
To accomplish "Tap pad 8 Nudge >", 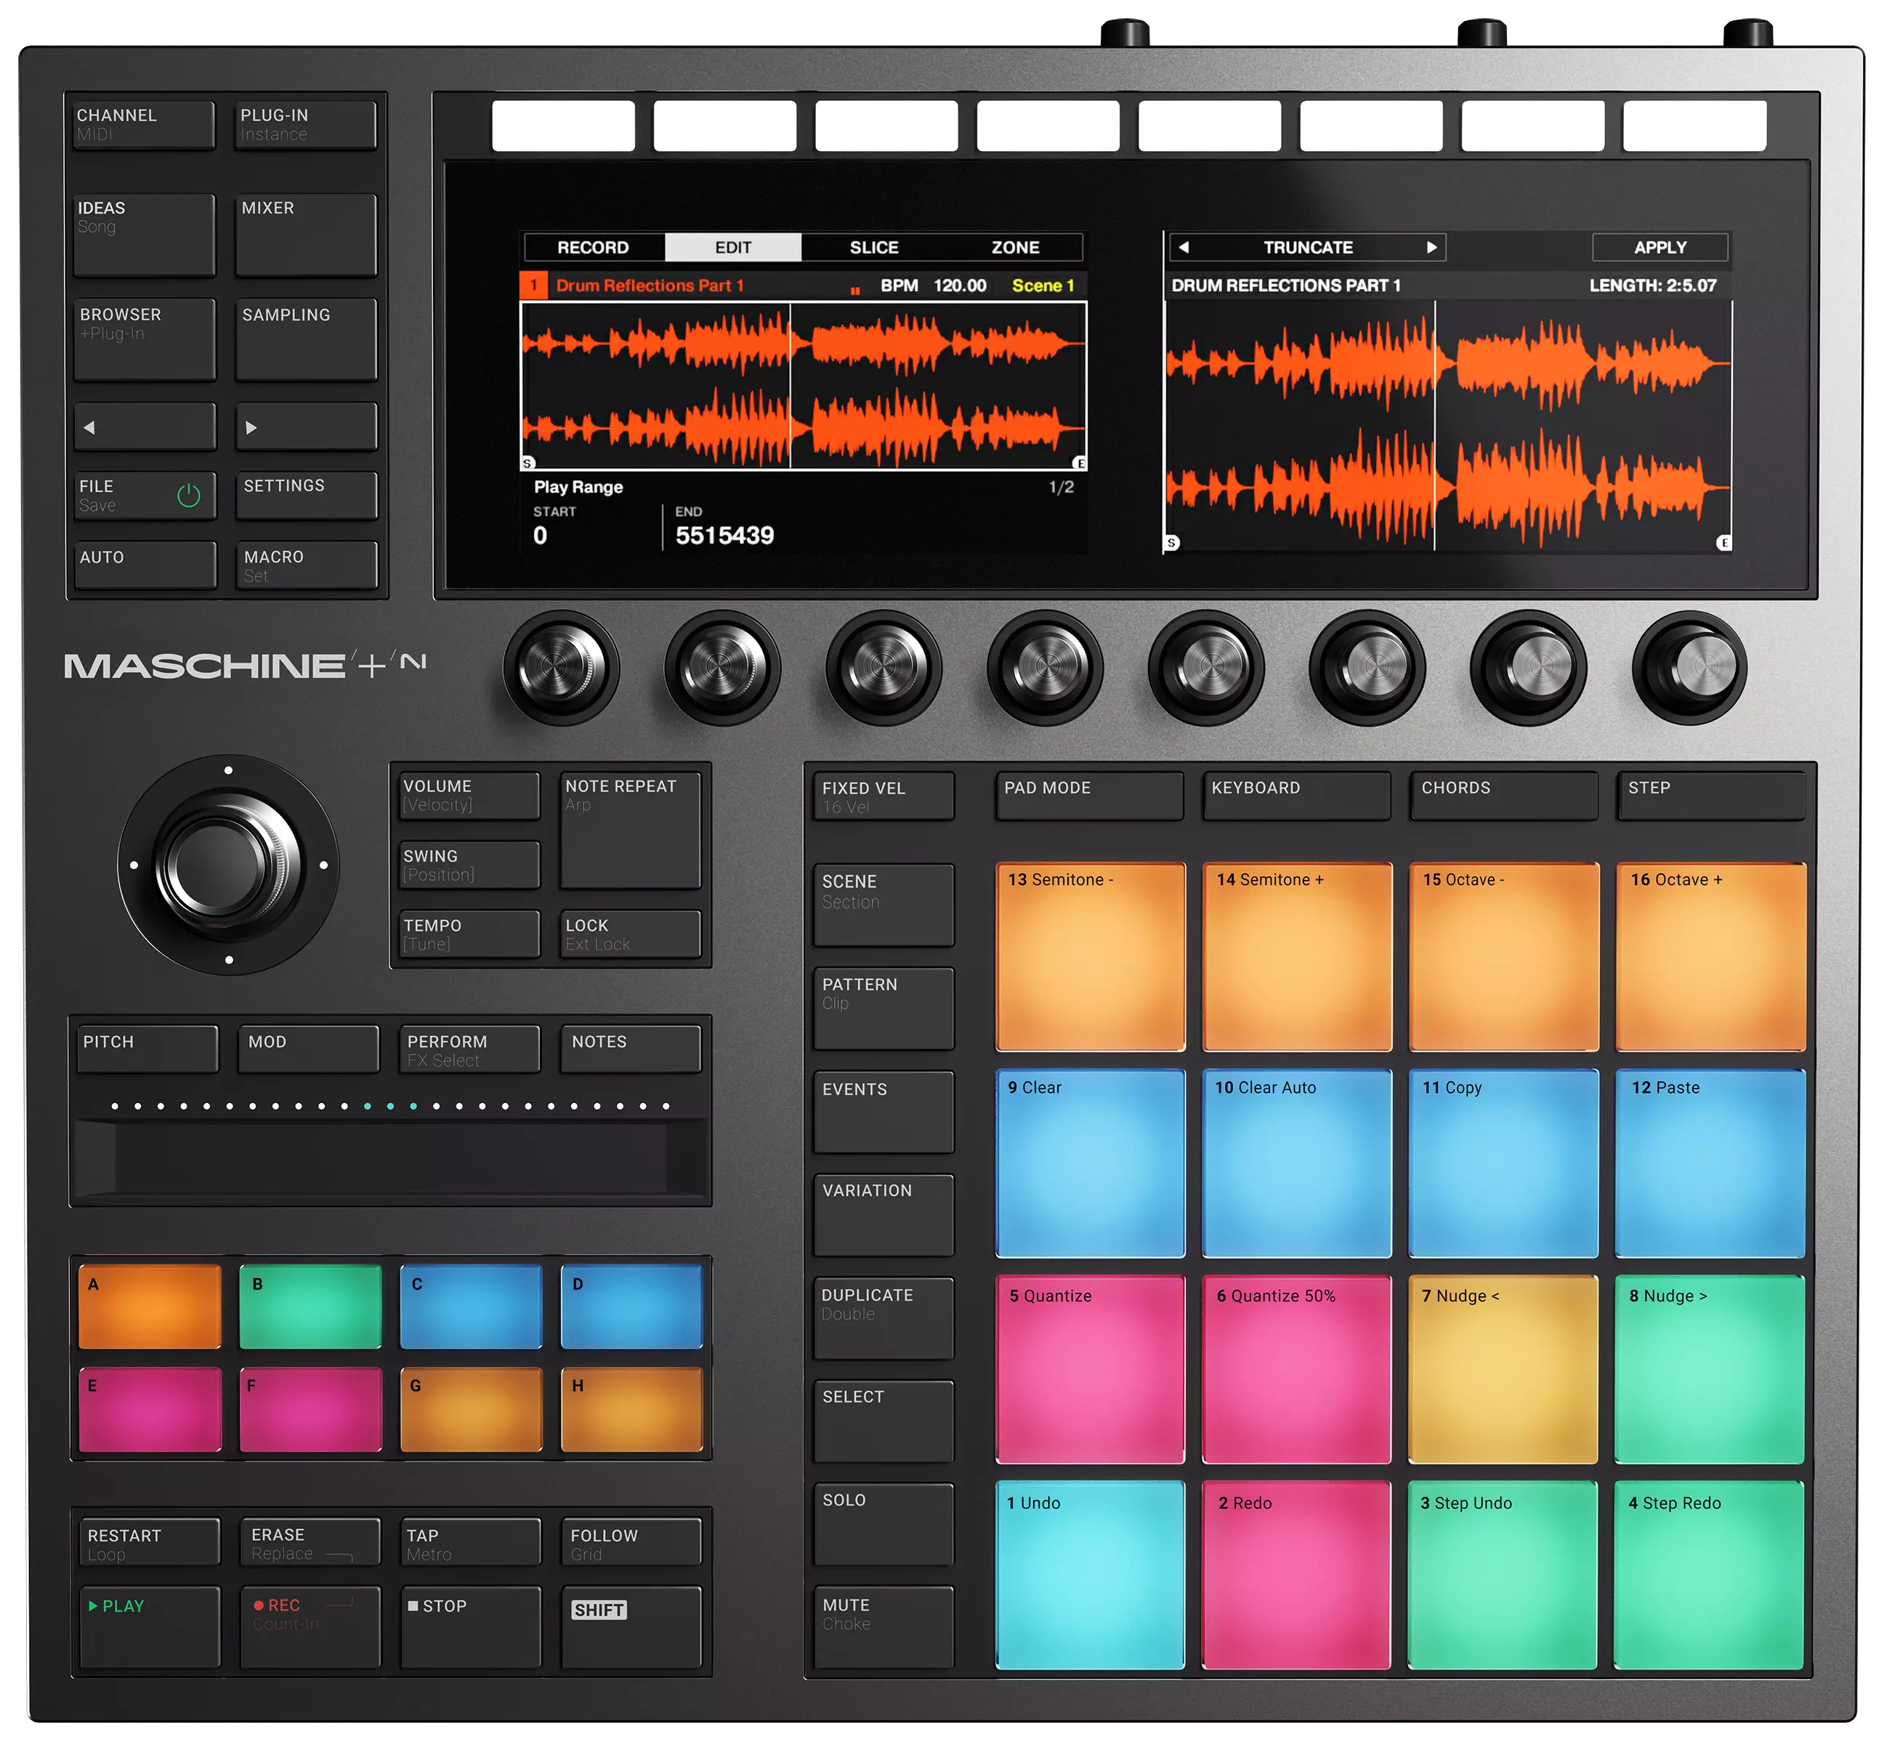I will [x=1709, y=1369].
